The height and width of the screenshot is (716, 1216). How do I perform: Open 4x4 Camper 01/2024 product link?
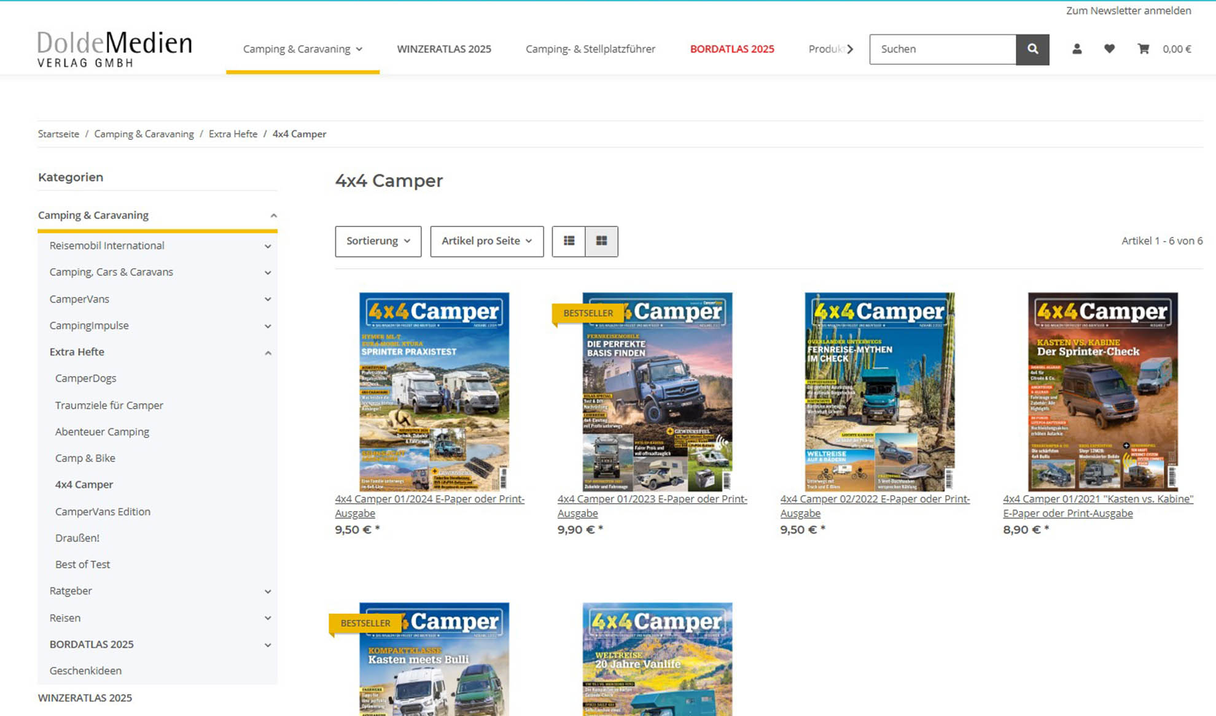(429, 506)
